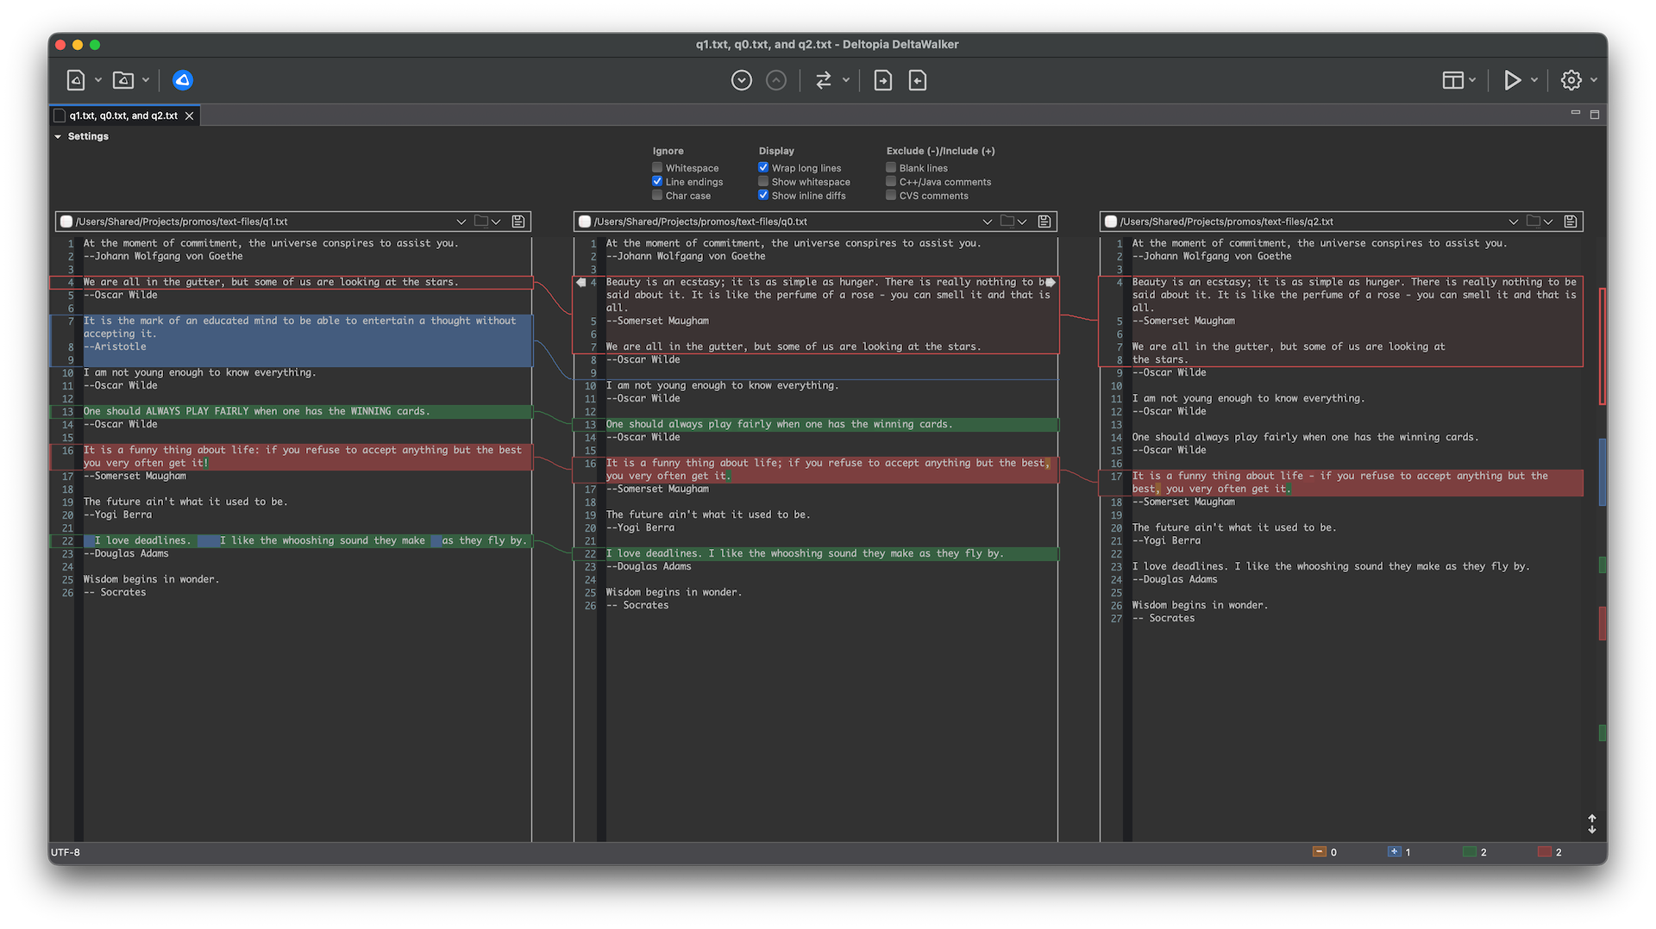Image resolution: width=1656 pixels, height=929 pixels.
Task: Click the new file comparison icon
Action: coord(76,80)
